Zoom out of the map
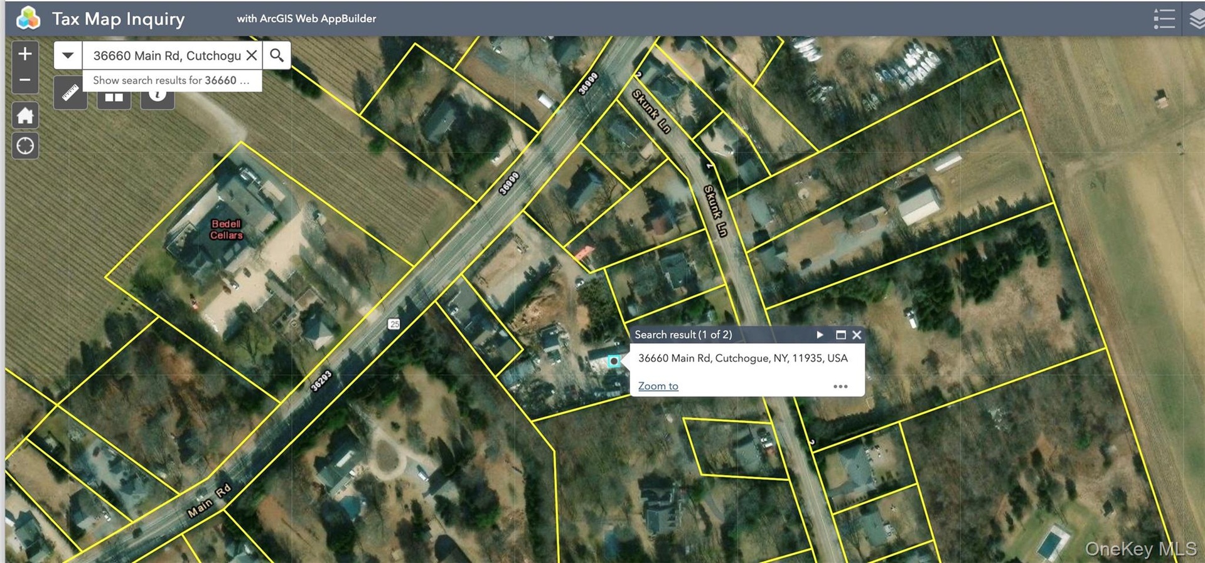 pyautogui.click(x=25, y=80)
